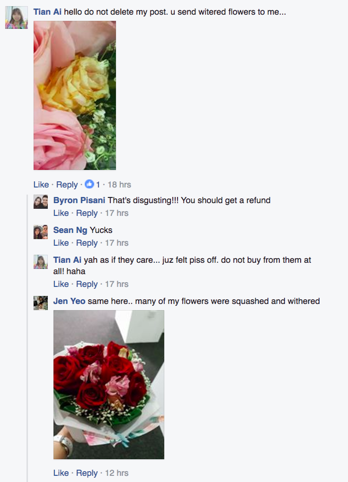The width and height of the screenshot is (348, 482).
Task: Like Sean Ng's Yucks comment
Action: tap(61, 243)
